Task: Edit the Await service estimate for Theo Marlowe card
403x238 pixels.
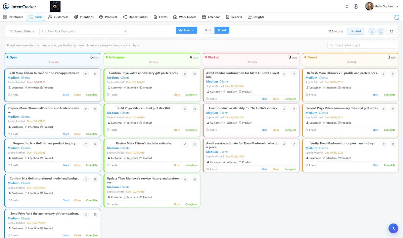Action: 284,144
